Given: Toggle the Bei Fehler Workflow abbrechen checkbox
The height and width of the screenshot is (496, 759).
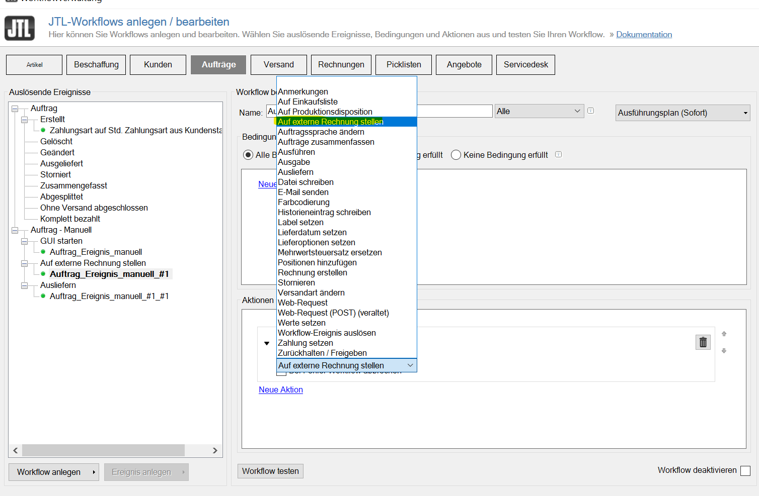Looking at the screenshot, I should tap(282, 373).
